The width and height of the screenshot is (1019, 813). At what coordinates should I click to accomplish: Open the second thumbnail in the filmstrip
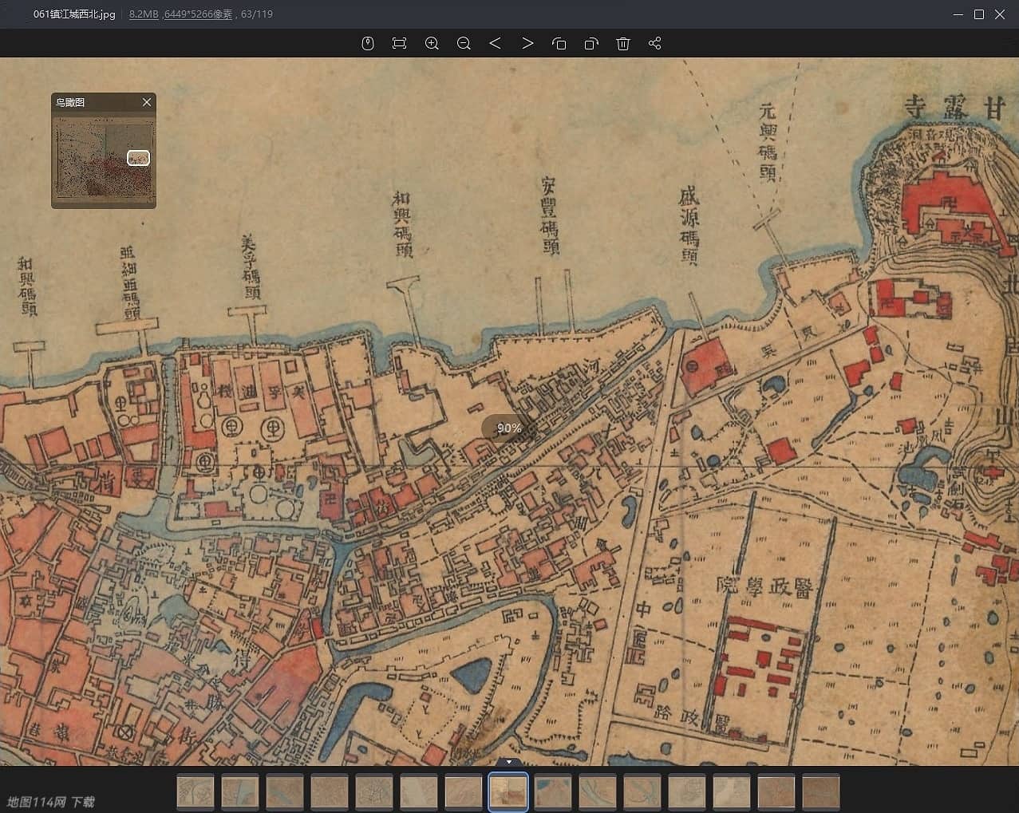[x=240, y=792]
